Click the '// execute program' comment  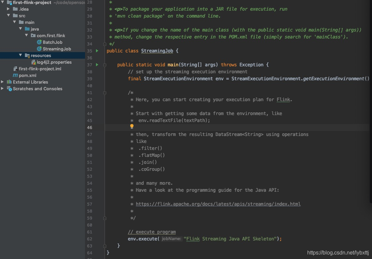click(x=152, y=232)
